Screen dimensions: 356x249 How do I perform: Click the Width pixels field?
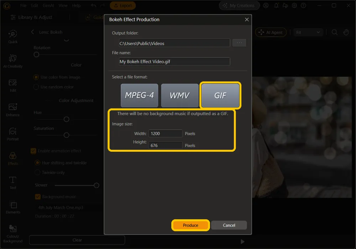[x=165, y=134]
